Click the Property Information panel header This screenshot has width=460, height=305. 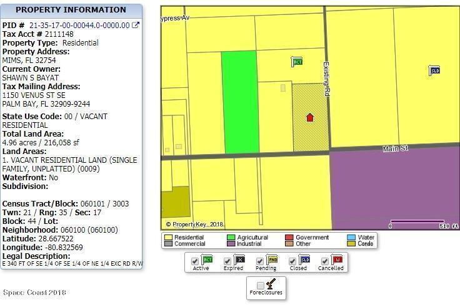click(71, 10)
